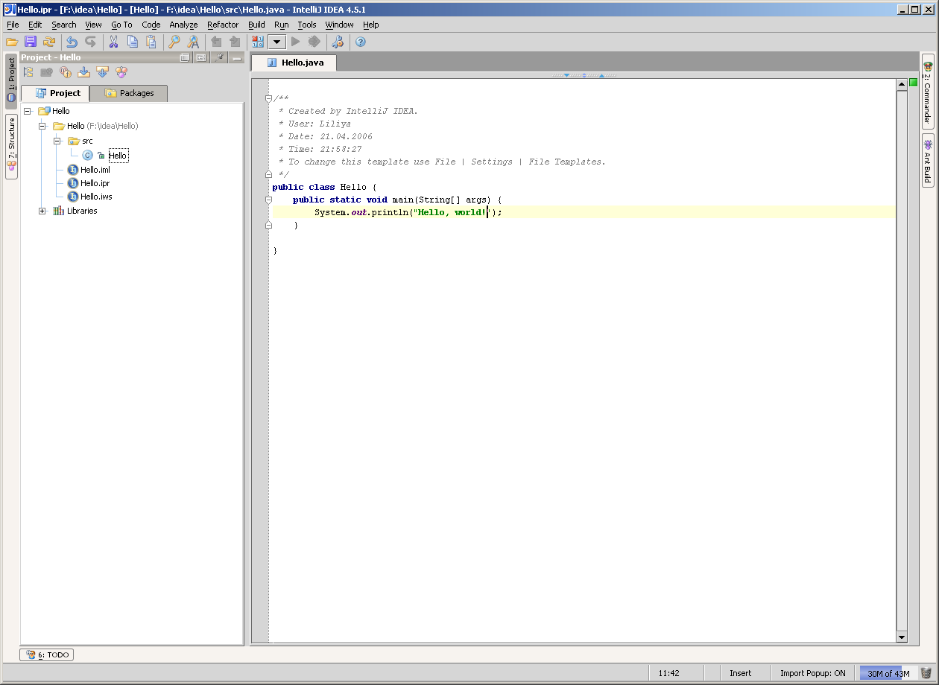Click the editor scrollbar up arrow
The width and height of the screenshot is (939, 685).
pyautogui.click(x=902, y=84)
